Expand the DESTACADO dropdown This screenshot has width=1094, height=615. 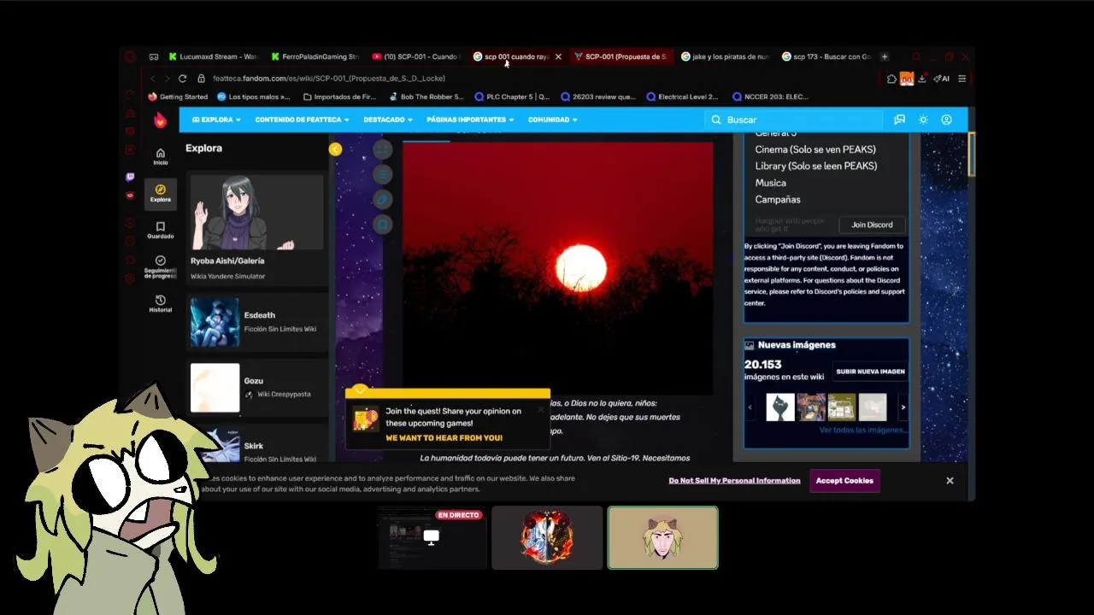point(388,120)
